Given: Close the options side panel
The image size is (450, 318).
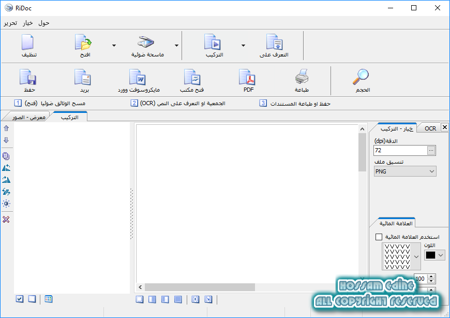Looking at the screenshot, I should click(x=444, y=127).
